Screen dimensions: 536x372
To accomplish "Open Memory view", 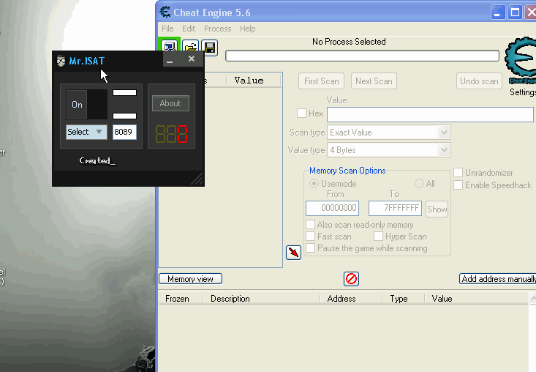I will coord(190,279).
